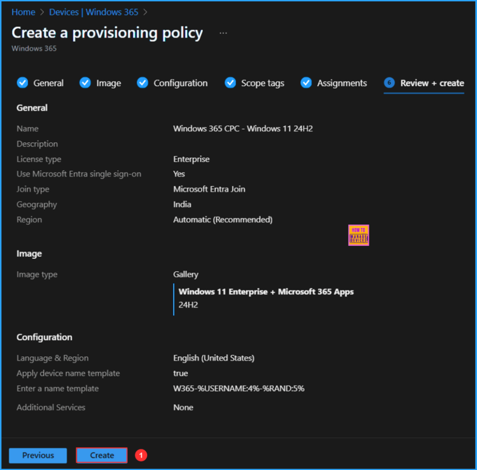Click the Use Microsoft Entra single sign-on label
477x470 pixels.
79,174
